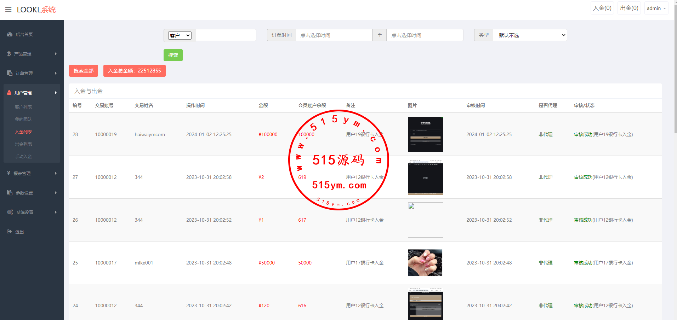Open the 客户 search field dropdown
The height and width of the screenshot is (320, 677).
point(180,35)
